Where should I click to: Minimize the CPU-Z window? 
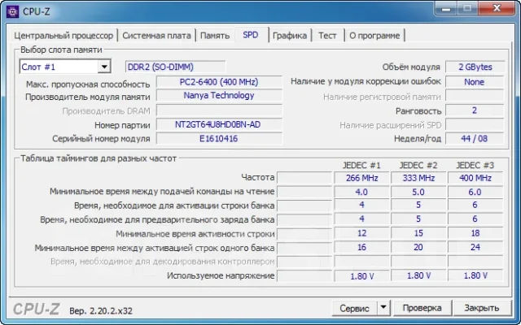[446, 8]
